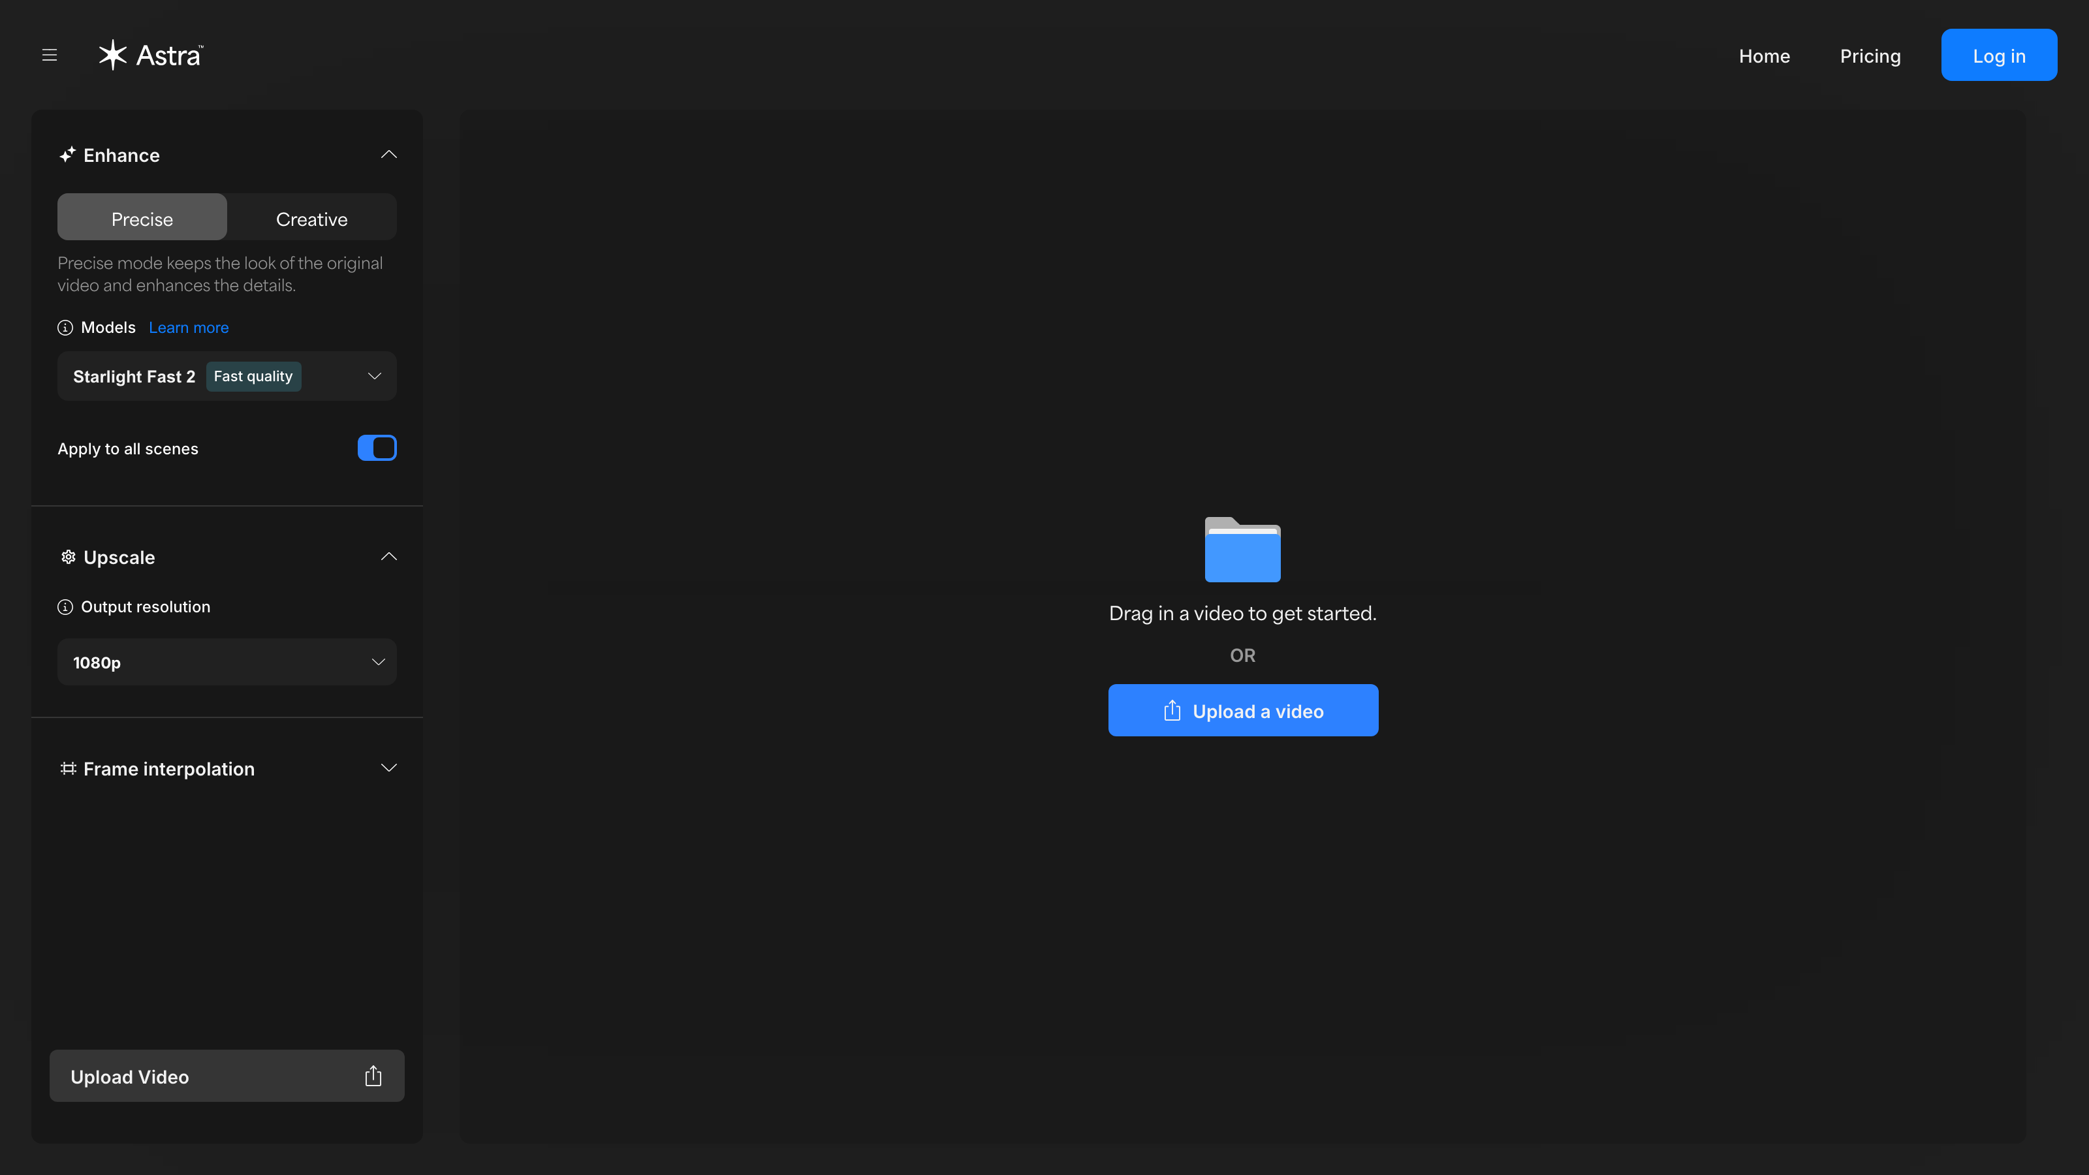
Task: Click the Frame interpolation title
Action: [168, 769]
